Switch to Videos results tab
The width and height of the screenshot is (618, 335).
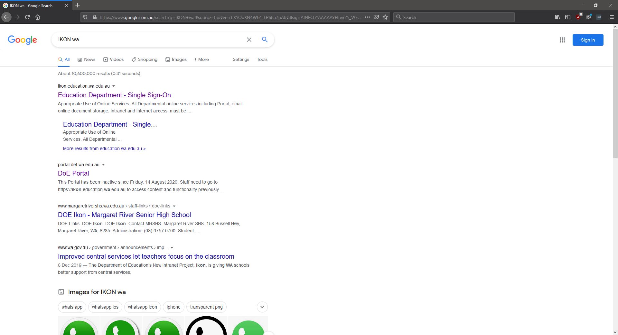coord(113,59)
